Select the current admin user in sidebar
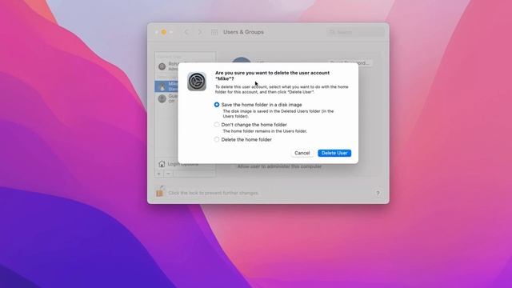This screenshot has width=512, height=288. 166,66
